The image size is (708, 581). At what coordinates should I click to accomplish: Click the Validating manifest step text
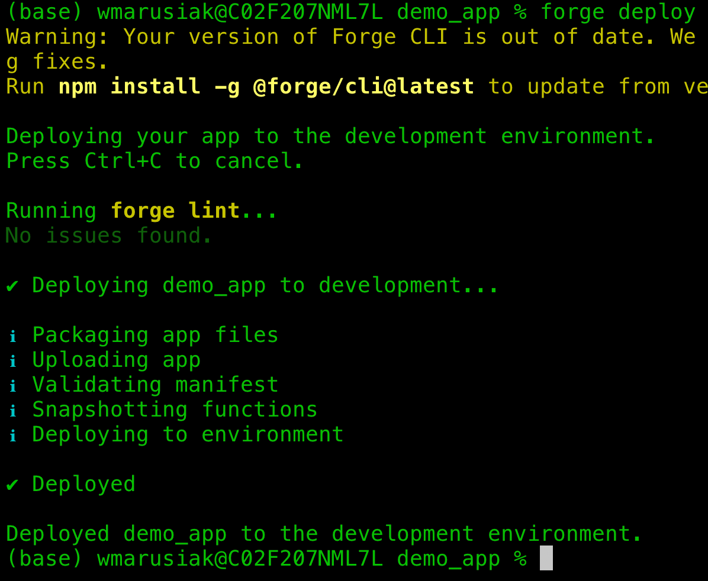155,385
